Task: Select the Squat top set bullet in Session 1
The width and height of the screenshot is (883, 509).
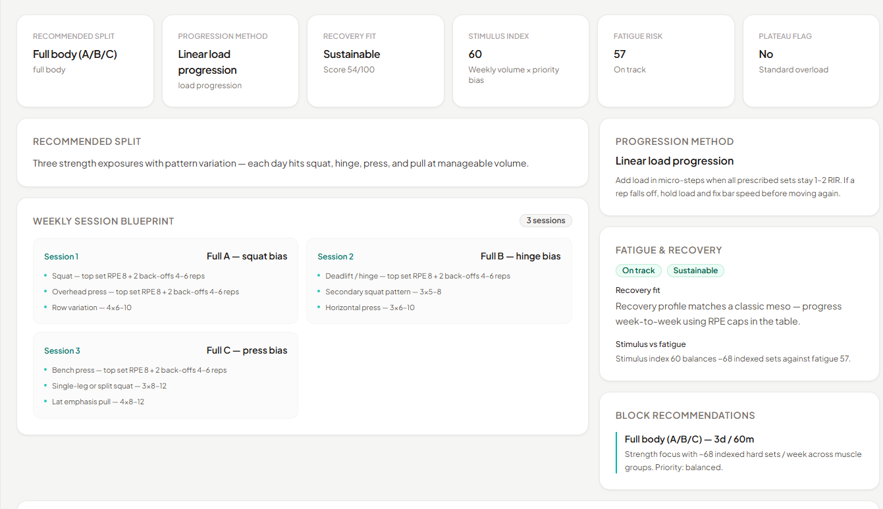Action: 128,275
